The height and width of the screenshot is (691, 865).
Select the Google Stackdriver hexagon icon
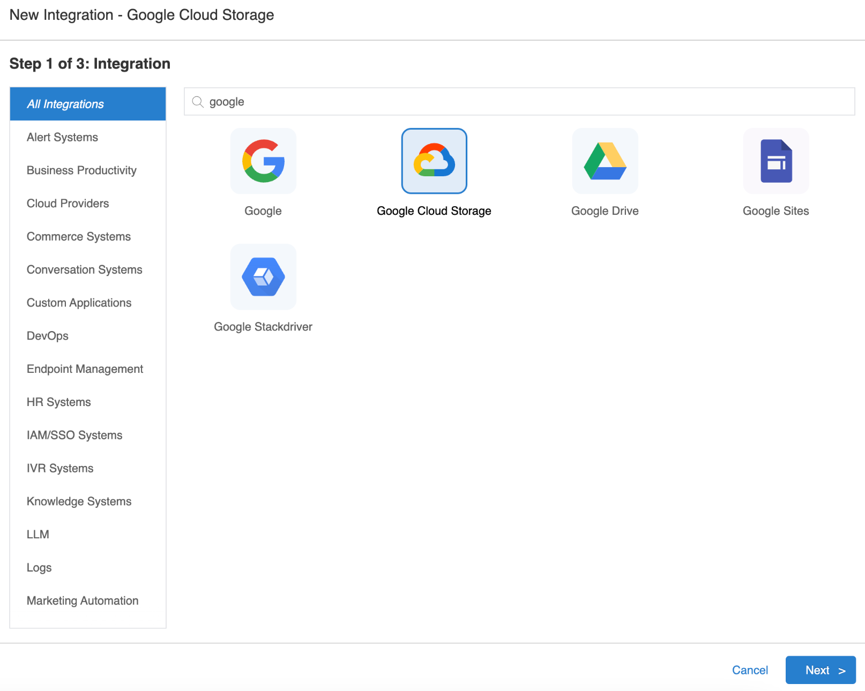(263, 277)
